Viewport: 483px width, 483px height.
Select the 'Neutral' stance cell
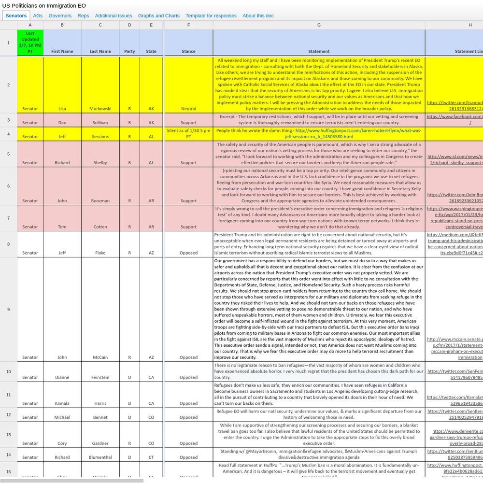click(x=188, y=85)
